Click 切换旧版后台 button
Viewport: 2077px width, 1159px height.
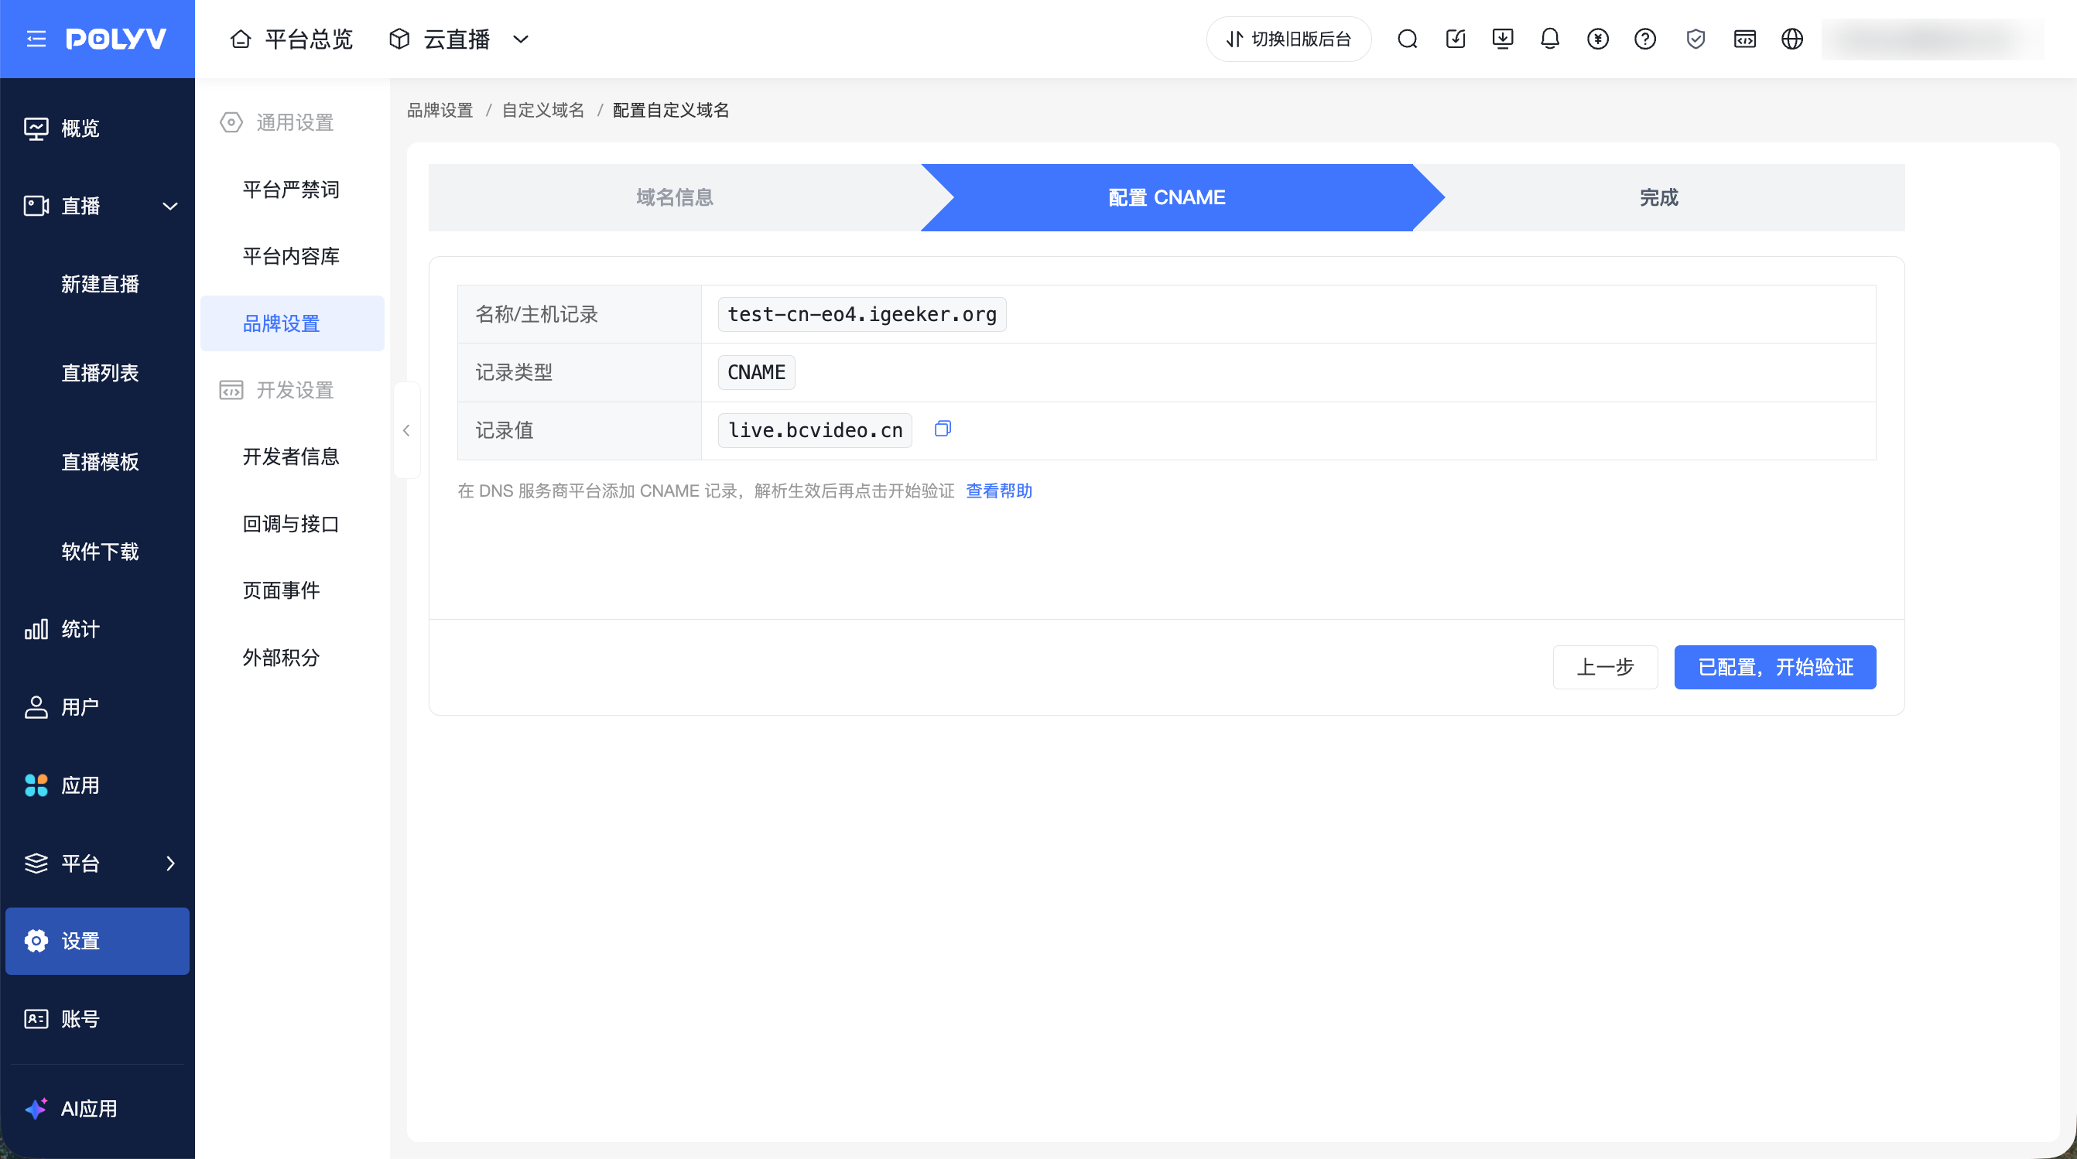1288,39
